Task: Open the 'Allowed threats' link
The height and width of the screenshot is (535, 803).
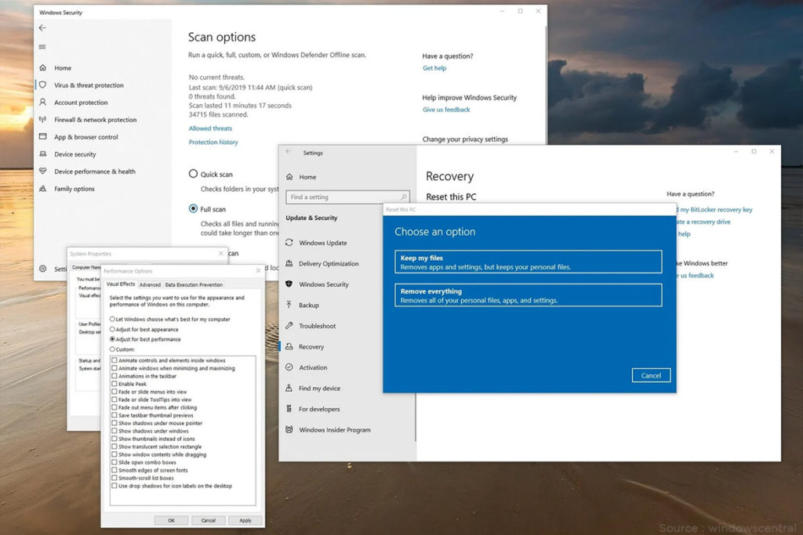Action: [210, 128]
